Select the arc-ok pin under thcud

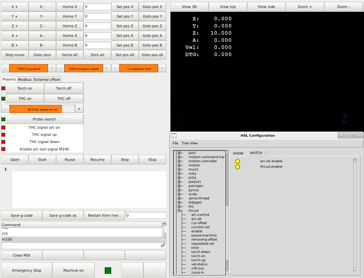[196, 219]
